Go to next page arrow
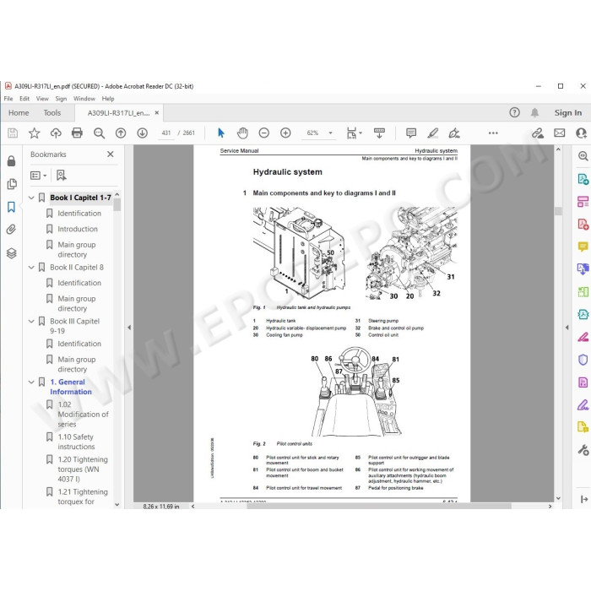This screenshot has height=591, width=591. tap(142, 133)
